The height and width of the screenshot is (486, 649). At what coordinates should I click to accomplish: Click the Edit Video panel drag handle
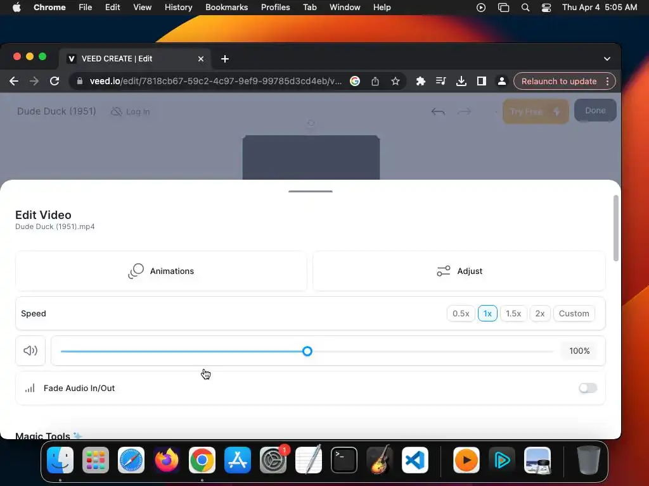click(x=311, y=191)
